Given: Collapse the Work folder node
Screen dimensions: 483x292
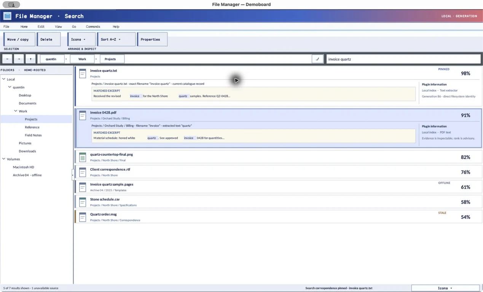Looking at the screenshot, I should [16, 111].
